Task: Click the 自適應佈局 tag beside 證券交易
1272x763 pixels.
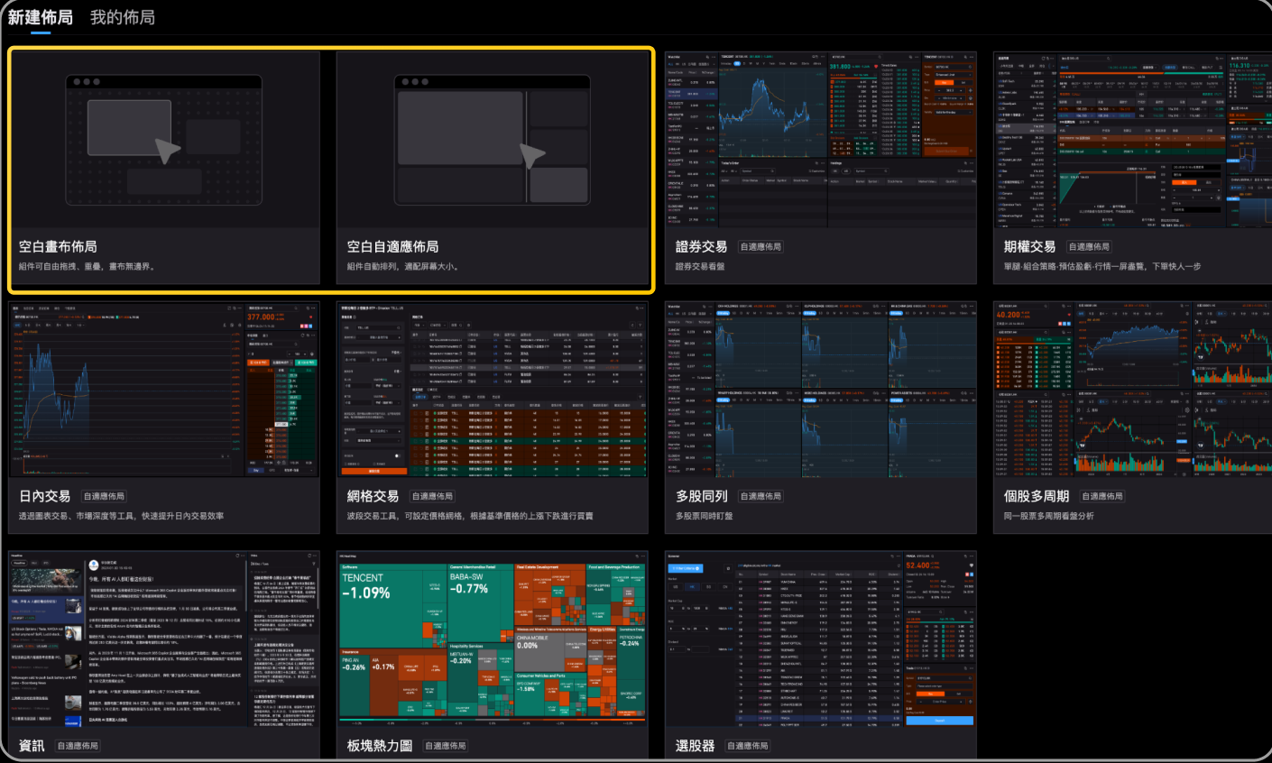Action: pyautogui.click(x=760, y=247)
